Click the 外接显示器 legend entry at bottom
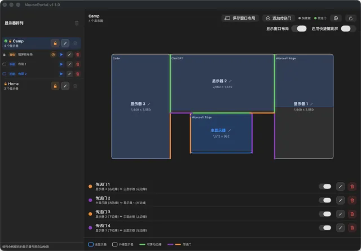Viewport: 361px width, 251px height. click(123, 244)
